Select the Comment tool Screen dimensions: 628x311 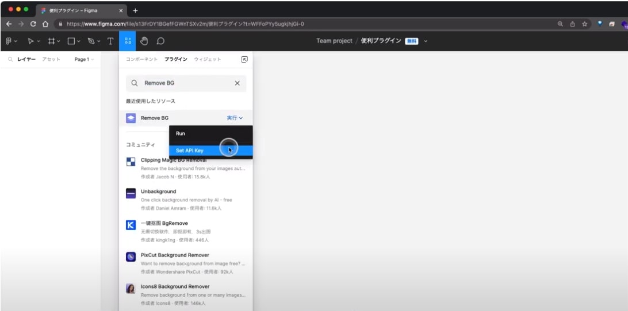pos(160,41)
